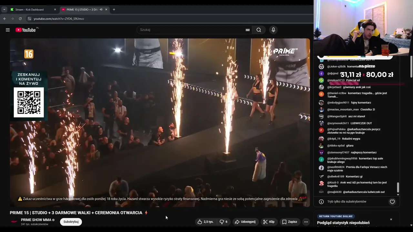
Task: Like the video (2,5 tys.)
Action: 206,222
